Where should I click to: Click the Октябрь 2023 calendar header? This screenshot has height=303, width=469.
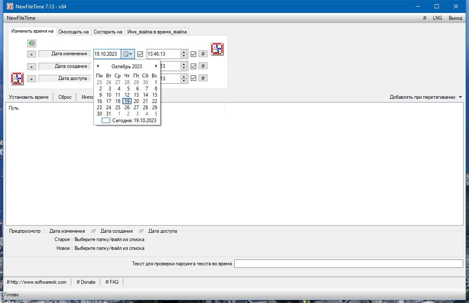(127, 66)
